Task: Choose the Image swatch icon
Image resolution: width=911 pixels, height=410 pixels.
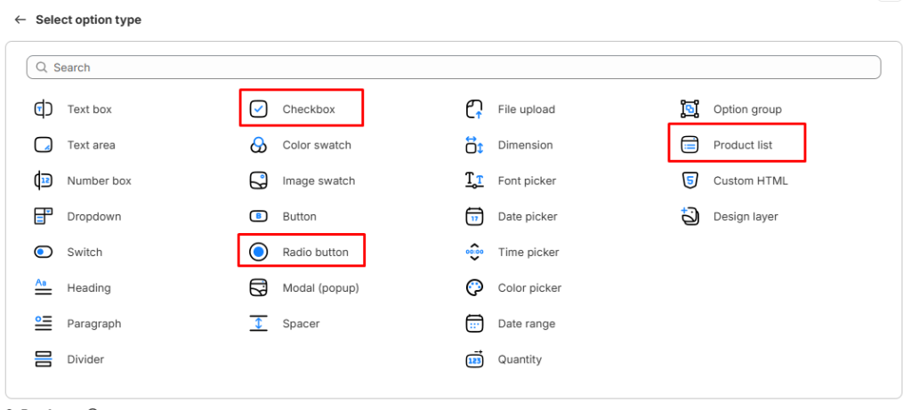Action: coord(258,181)
